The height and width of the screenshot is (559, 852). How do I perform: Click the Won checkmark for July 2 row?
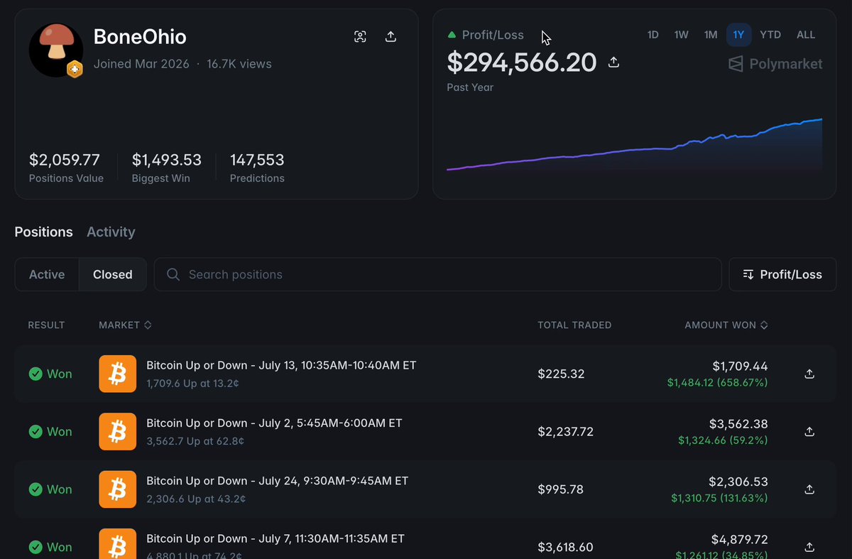[35, 431]
